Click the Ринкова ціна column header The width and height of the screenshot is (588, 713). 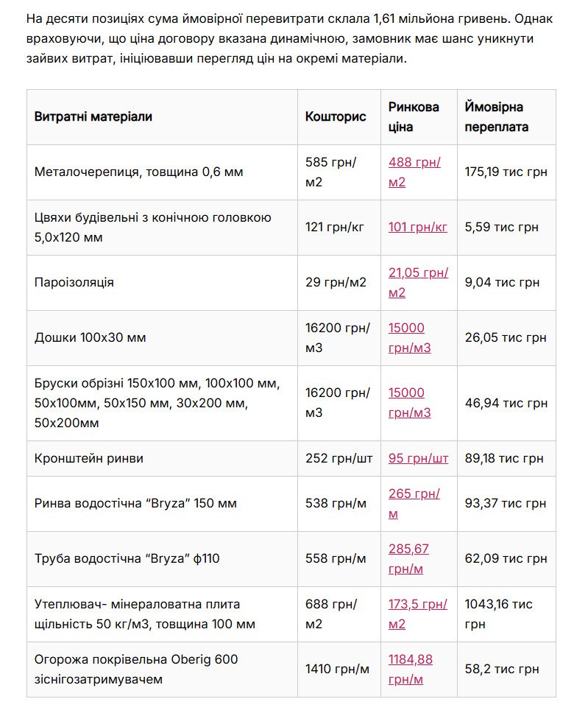[x=414, y=117]
